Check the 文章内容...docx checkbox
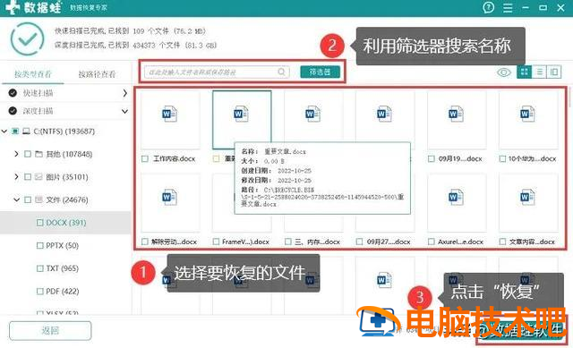 (x=503, y=242)
